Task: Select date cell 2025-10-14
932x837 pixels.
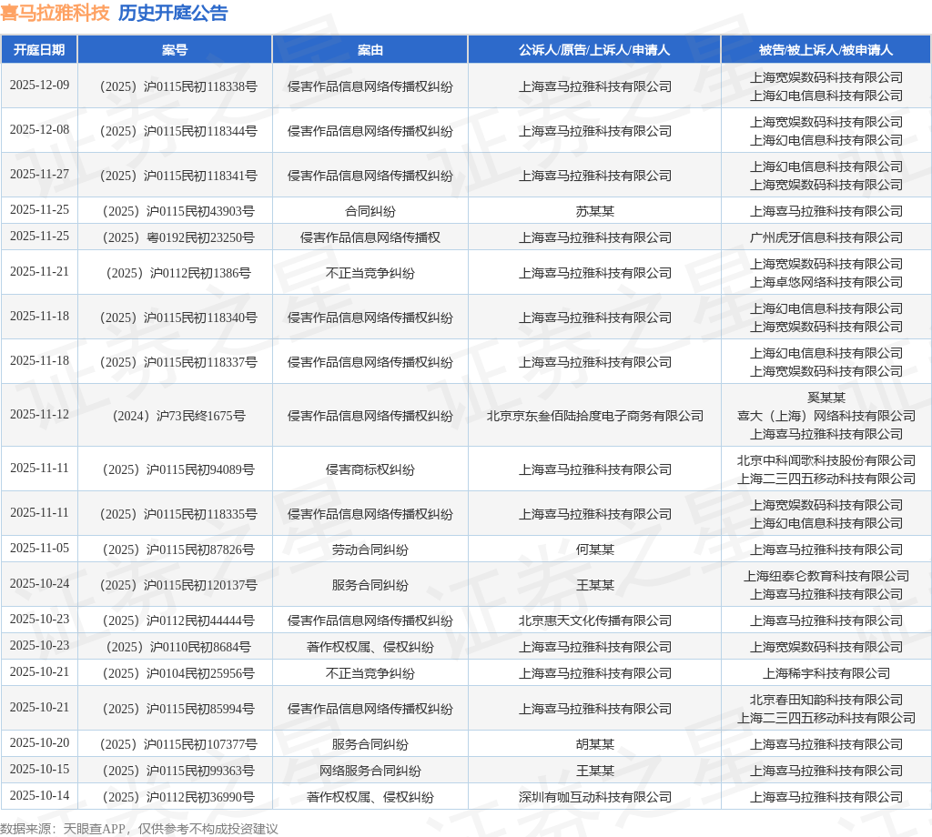Action: [39, 795]
